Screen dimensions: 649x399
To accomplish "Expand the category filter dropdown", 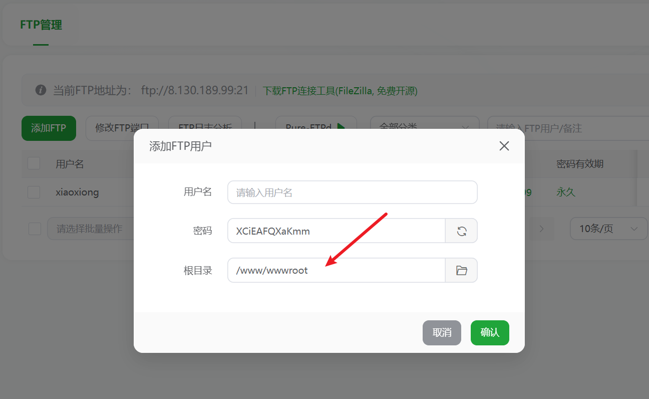I will 425,128.
